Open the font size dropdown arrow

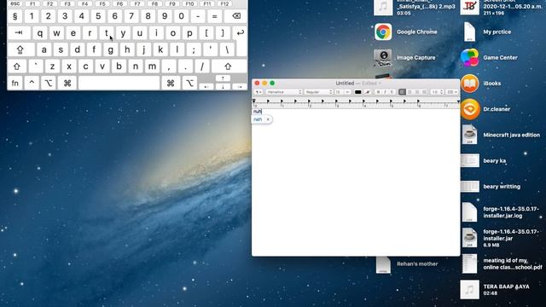pyautogui.click(x=347, y=92)
